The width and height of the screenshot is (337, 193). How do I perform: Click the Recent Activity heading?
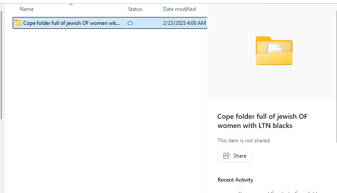pyautogui.click(x=235, y=180)
